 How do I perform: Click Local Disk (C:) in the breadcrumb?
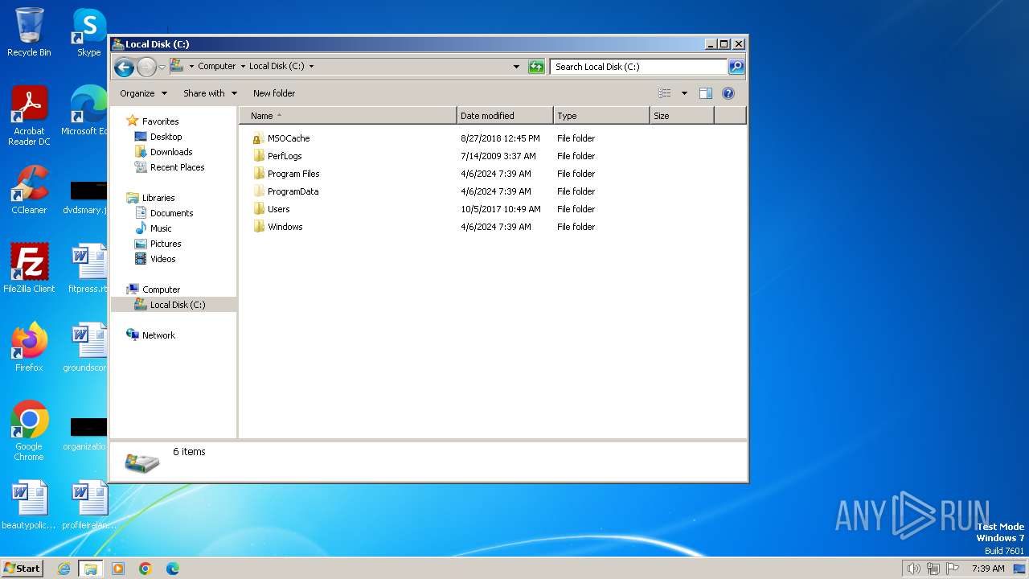tap(277, 67)
